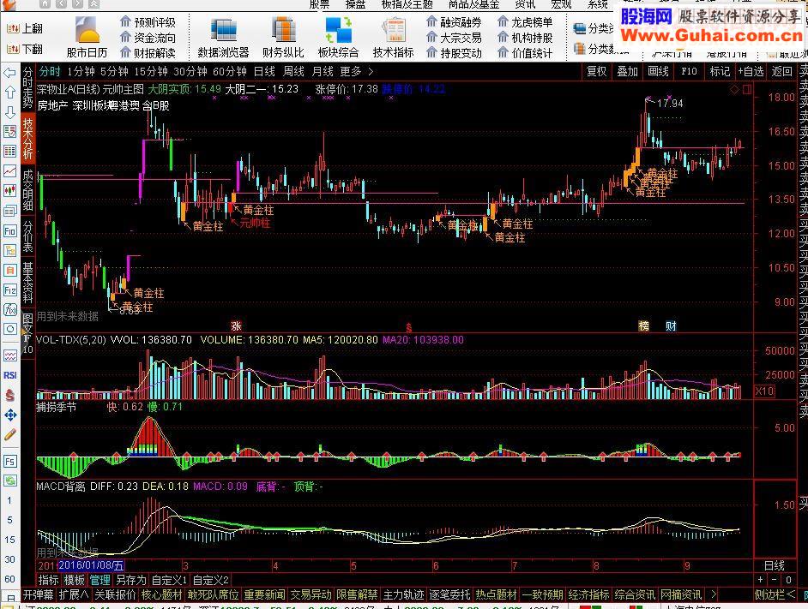This screenshot has width=808, height=609.
Task: Click the circle icon in left sidebar
Action: coord(9,329)
